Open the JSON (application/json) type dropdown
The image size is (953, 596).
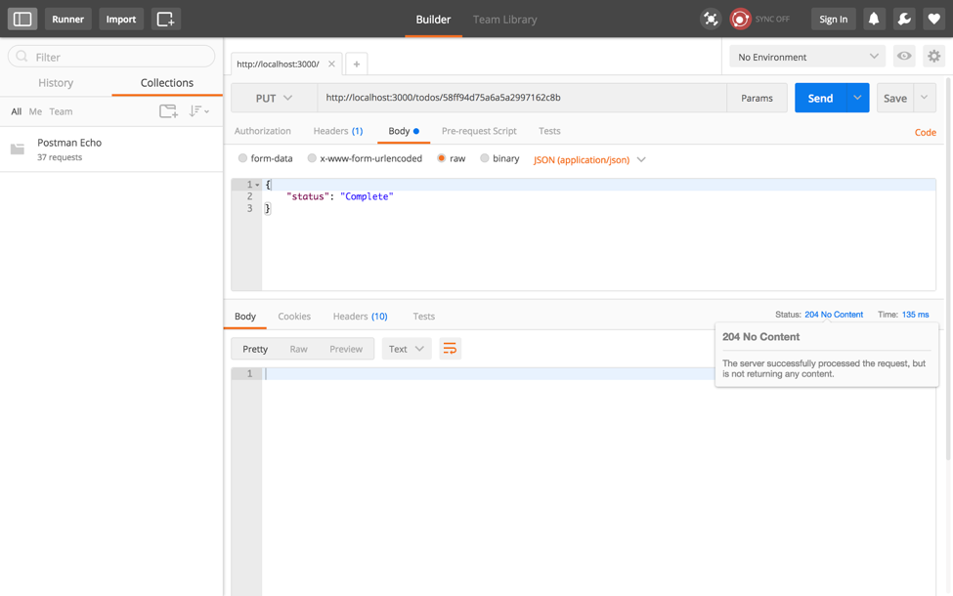[x=589, y=160]
